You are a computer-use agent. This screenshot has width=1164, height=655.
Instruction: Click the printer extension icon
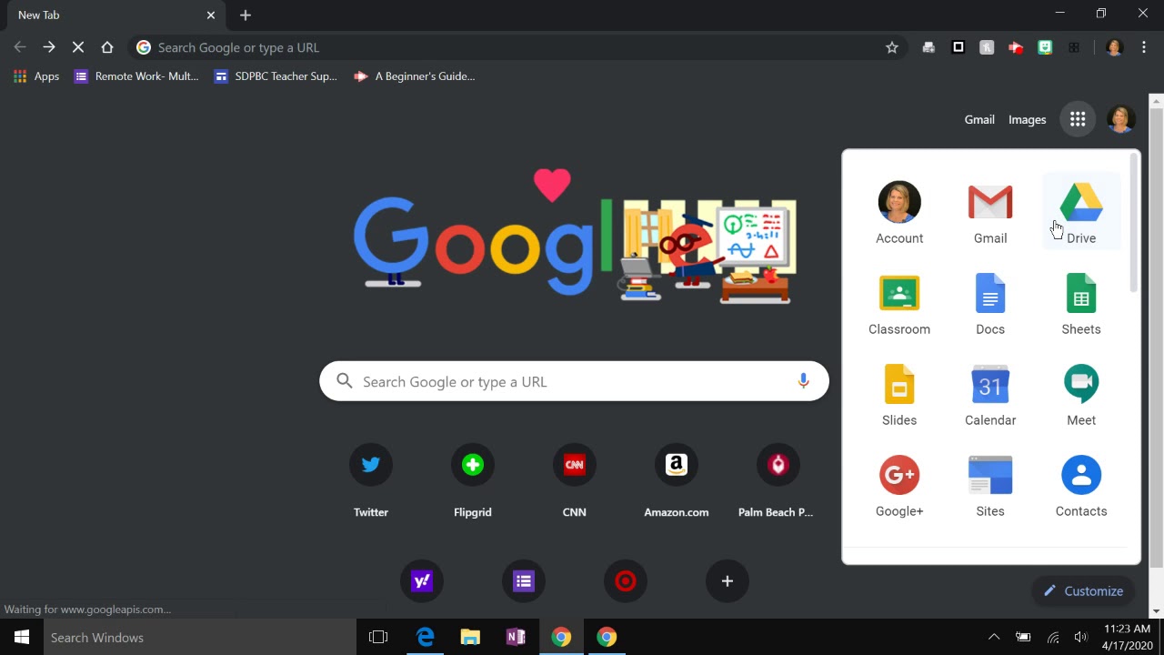(928, 47)
